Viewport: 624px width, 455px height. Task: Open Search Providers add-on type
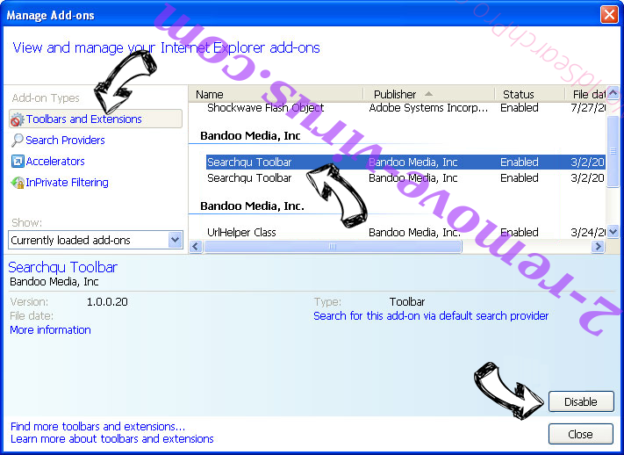tap(65, 141)
